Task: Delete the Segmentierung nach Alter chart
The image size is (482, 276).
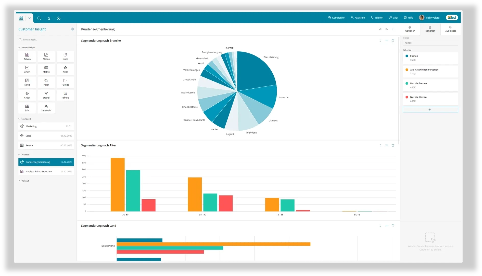Action: point(393,145)
